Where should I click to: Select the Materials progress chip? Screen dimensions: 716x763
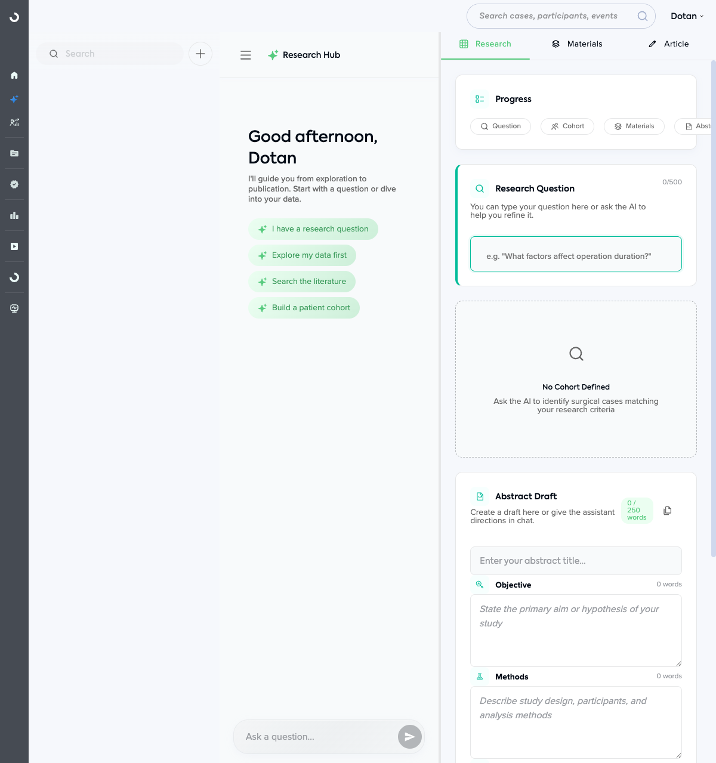634,126
